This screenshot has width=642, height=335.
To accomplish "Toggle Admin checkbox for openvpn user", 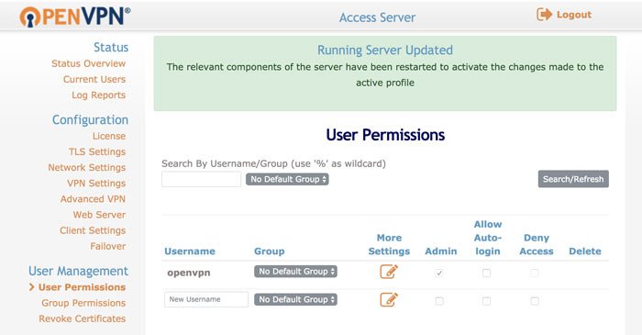I will tap(439, 273).
